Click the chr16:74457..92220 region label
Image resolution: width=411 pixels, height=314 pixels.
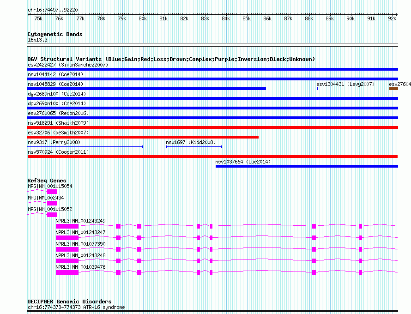coord(53,10)
